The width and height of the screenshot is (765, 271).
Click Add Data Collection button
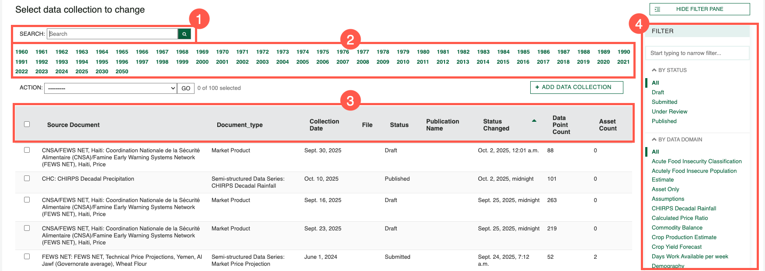tap(576, 87)
